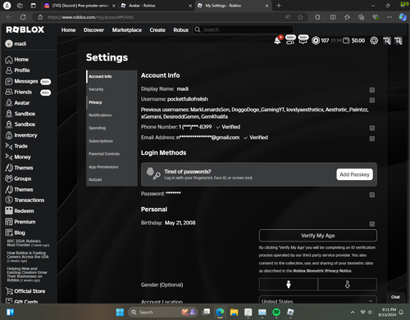The height and width of the screenshot is (320, 410).
Task: Click the Verify My Age button
Action: tap(318, 236)
